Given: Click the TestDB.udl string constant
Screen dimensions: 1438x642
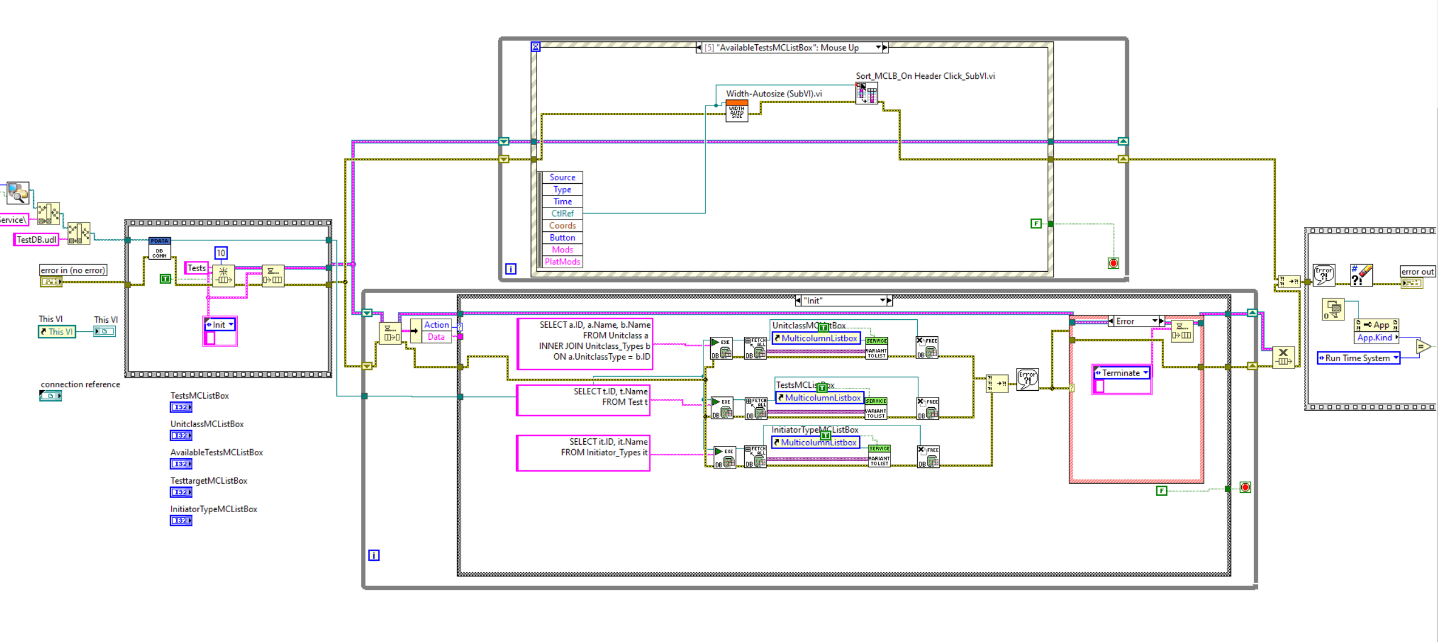Looking at the screenshot, I should (36, 239).
